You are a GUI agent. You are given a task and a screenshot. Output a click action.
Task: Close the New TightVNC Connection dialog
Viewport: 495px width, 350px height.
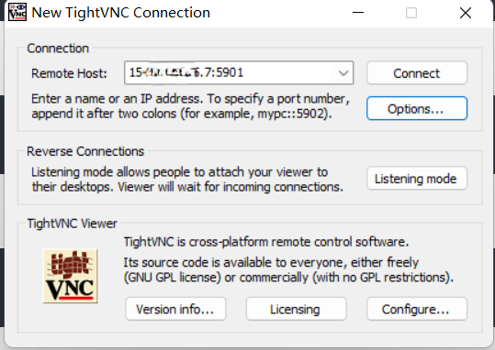point(466,13)
